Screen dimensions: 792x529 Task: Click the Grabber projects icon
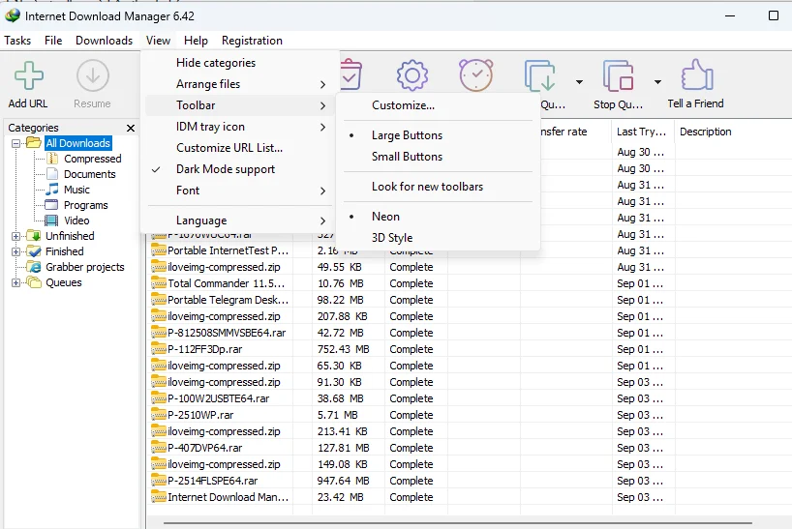pyautogui.click(x=34, y=267)
